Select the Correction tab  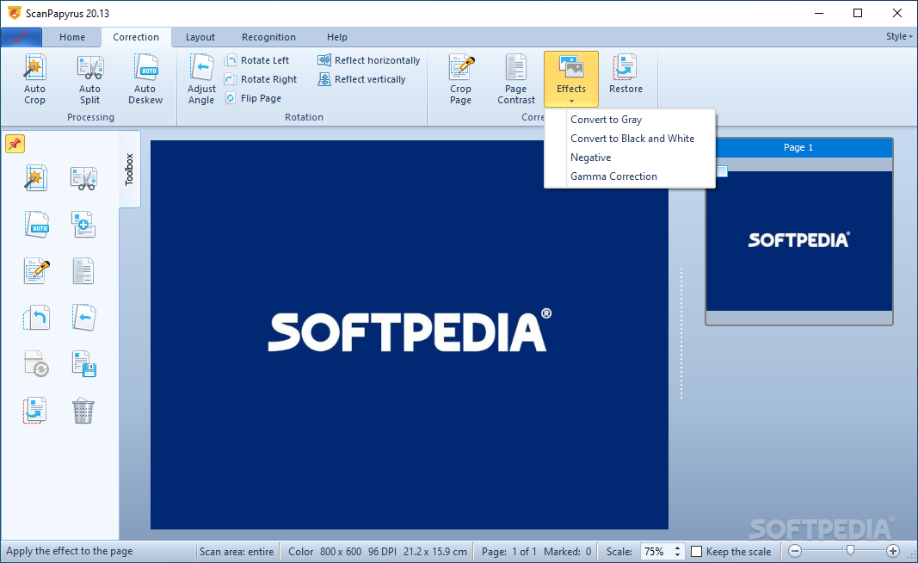point(136,37)
